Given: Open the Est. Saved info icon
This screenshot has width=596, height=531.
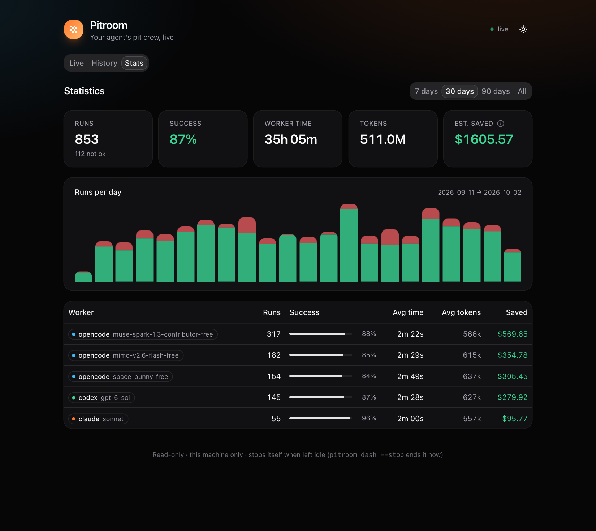Looking at the screenshot, I should click(x=501, y=124).
